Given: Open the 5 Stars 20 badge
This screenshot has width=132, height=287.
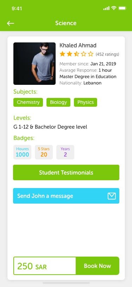Looking at the screenshot, I should point(44,152).
